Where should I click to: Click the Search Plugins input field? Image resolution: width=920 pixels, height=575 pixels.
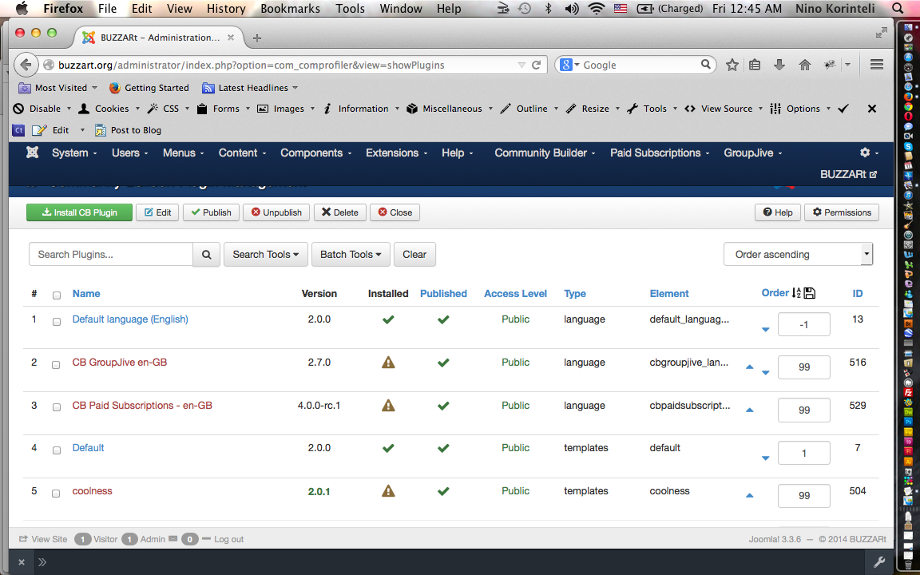(111, 255)
